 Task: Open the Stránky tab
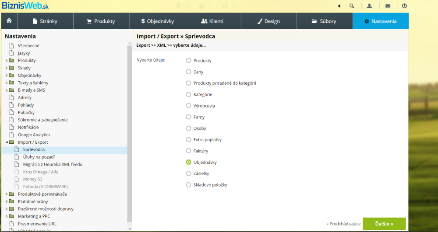click(x=45, y=21)
